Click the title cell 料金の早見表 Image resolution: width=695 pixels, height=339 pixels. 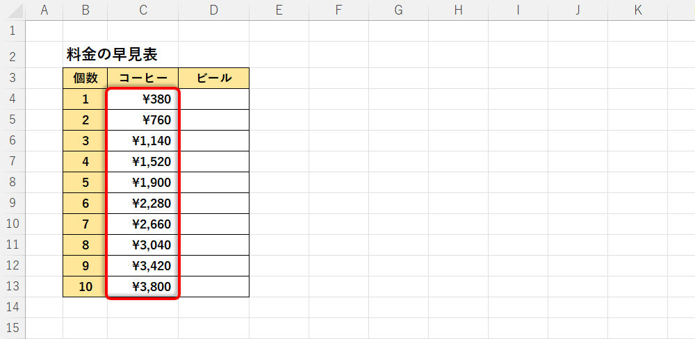(x=111, y=54)
